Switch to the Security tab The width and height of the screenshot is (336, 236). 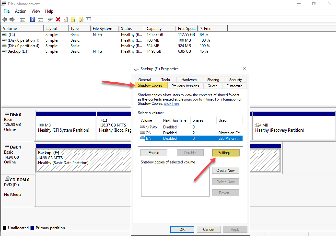tap(235, 80)
